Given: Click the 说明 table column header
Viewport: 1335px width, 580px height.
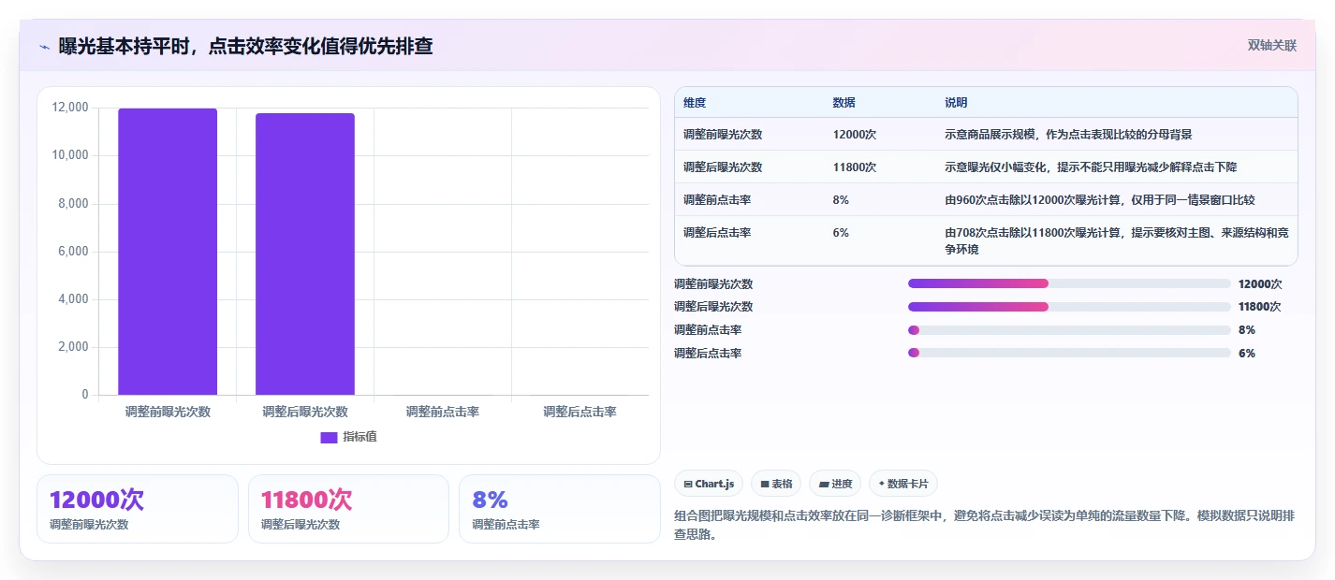Looking at the screenshot, I should (x=956, y=103).
